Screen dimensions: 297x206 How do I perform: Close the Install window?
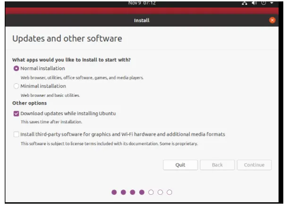pyautogui.click(x=272, y=20)
